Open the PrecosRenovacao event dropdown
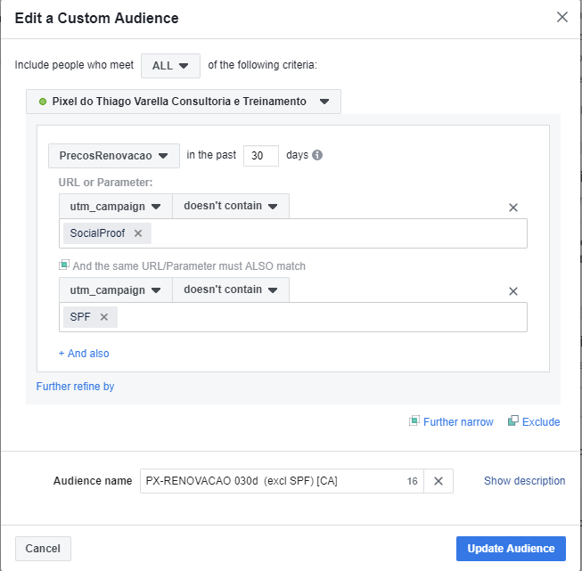The image size is (582, 571). [114, 156]
